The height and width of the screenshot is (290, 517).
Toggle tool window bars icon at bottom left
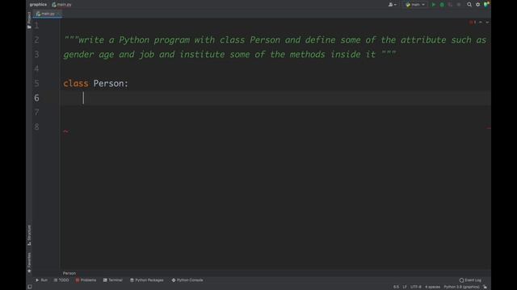[30, 287]
